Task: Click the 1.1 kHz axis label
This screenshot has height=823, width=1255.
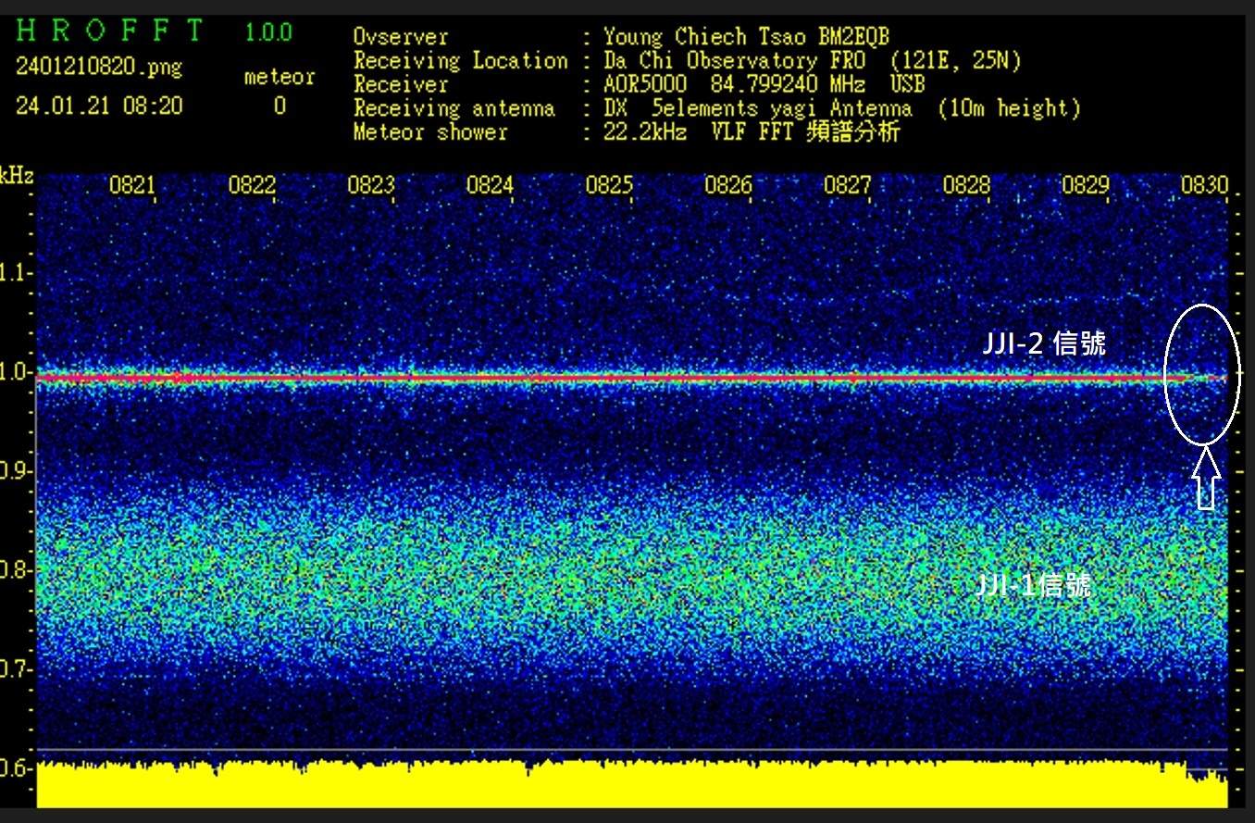Action: tap(16, 274)
